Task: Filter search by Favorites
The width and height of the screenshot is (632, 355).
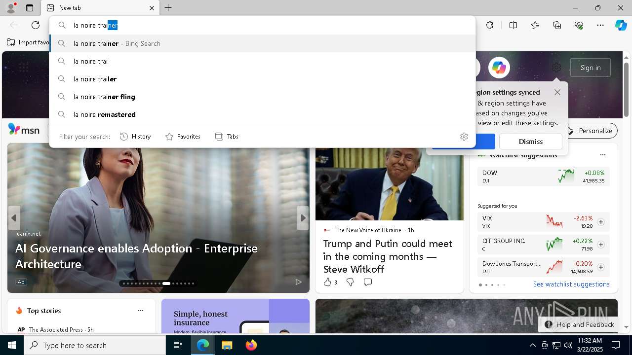Action: coord(183,137)
